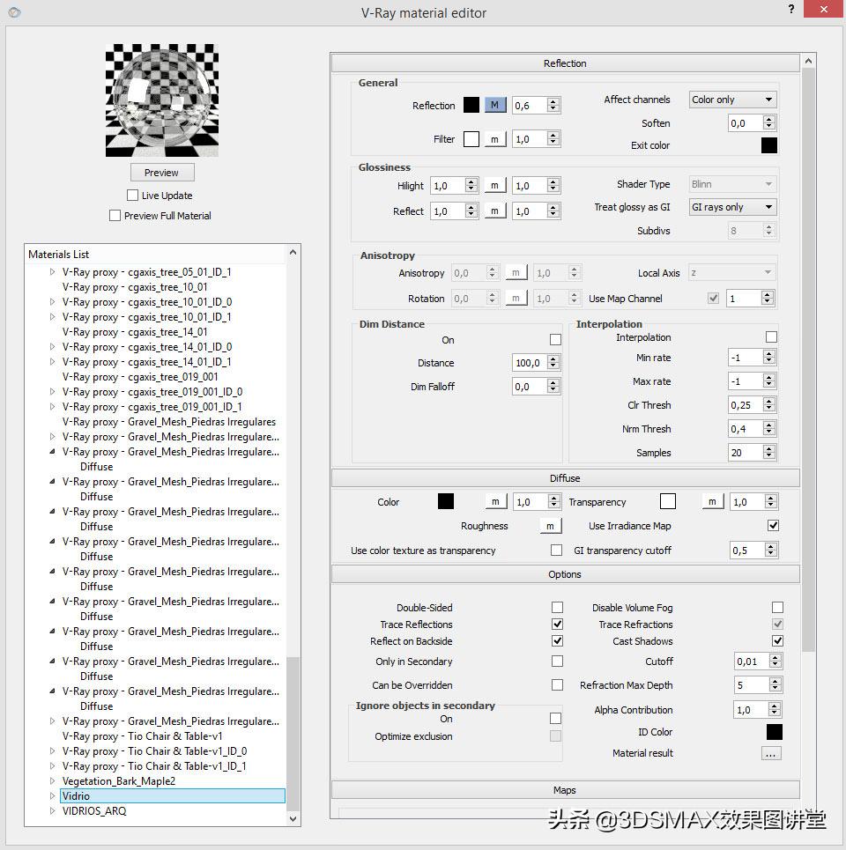Open Treat glossy as GI dropdown

tap(731, 207)
